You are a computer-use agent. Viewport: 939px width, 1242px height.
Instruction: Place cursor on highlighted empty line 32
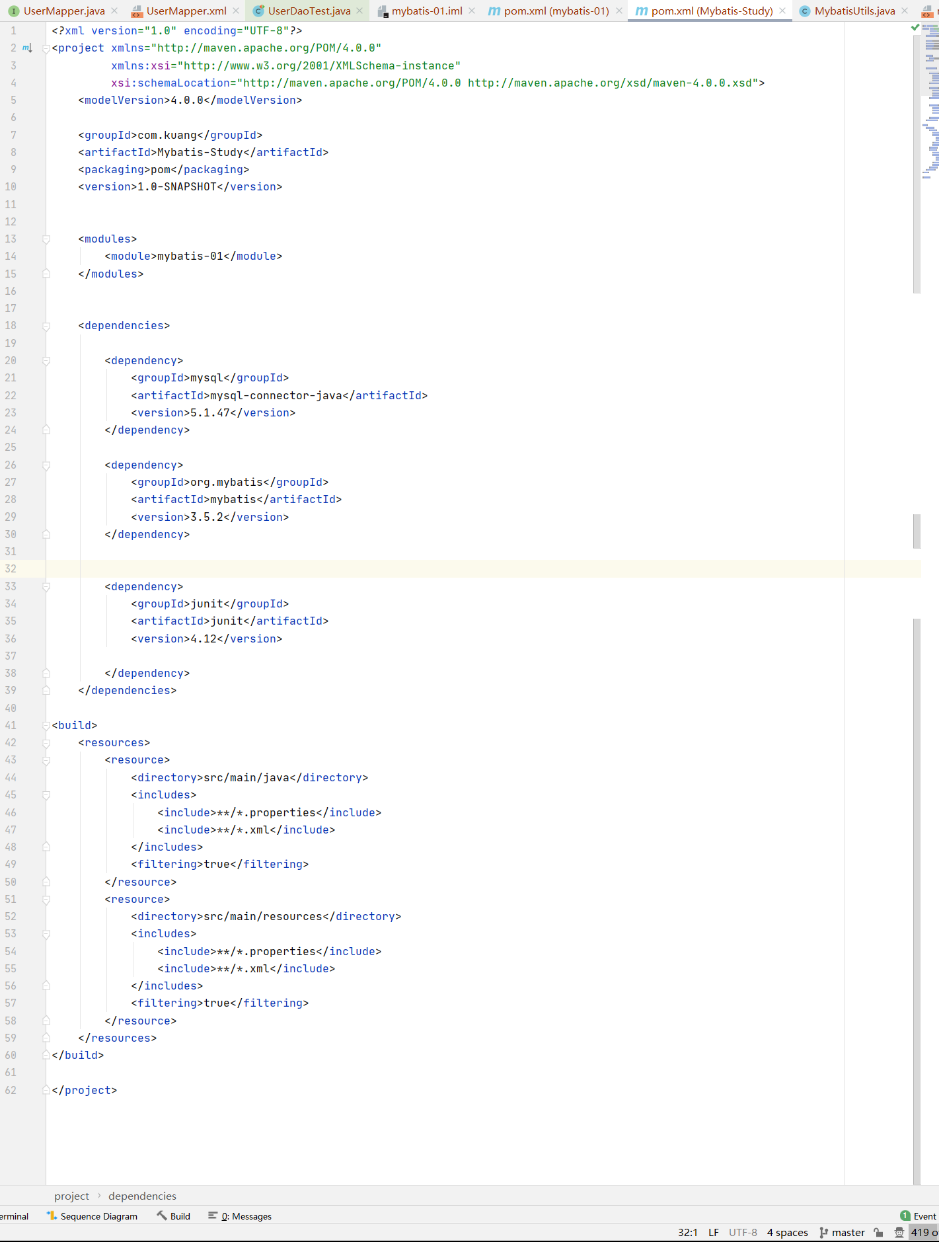(x=483, y=569)
